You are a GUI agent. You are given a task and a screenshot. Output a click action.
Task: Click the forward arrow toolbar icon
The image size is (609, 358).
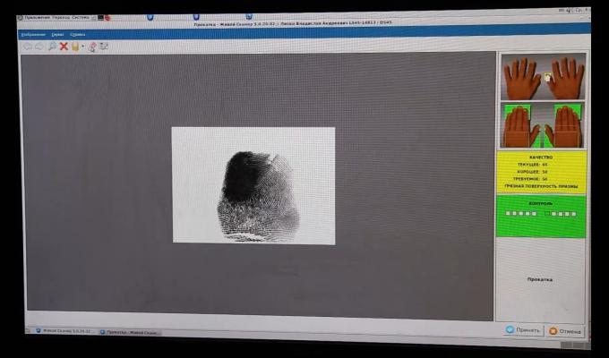(x=39, y=46)
